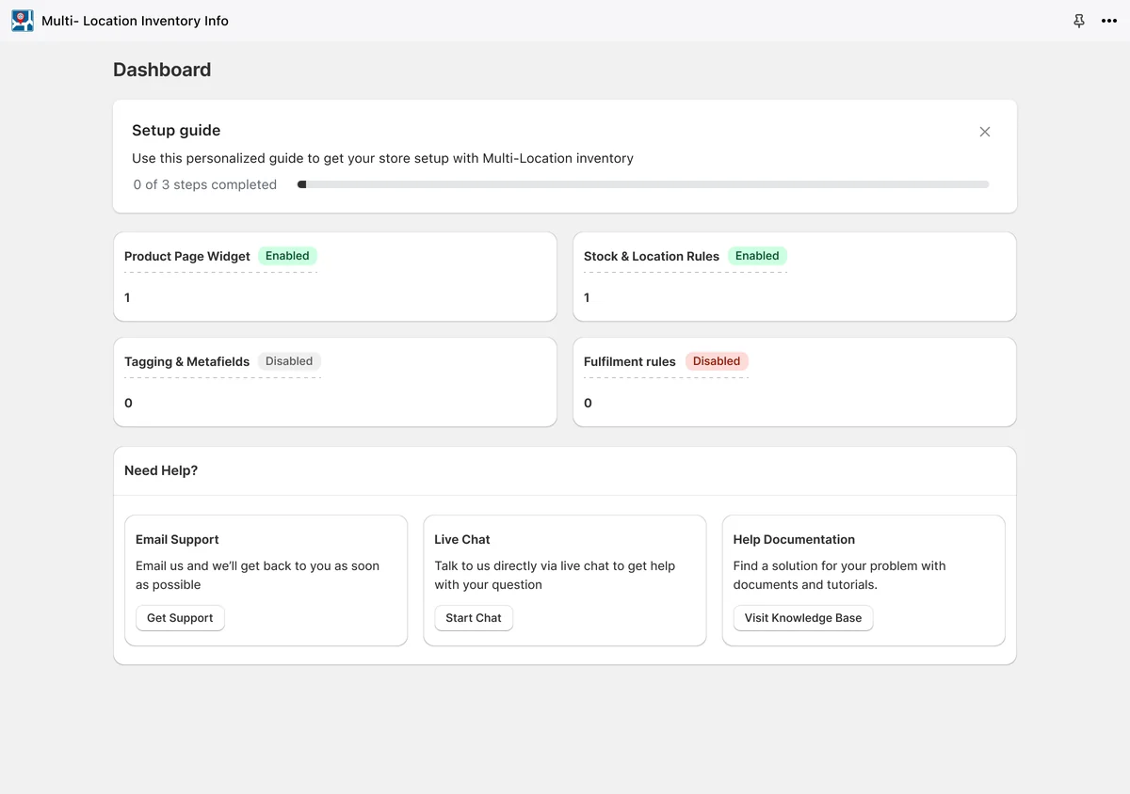1130x794 pixels.
Task: Click the 'Find a solution for your problem' text
Action: pos(839,575)
